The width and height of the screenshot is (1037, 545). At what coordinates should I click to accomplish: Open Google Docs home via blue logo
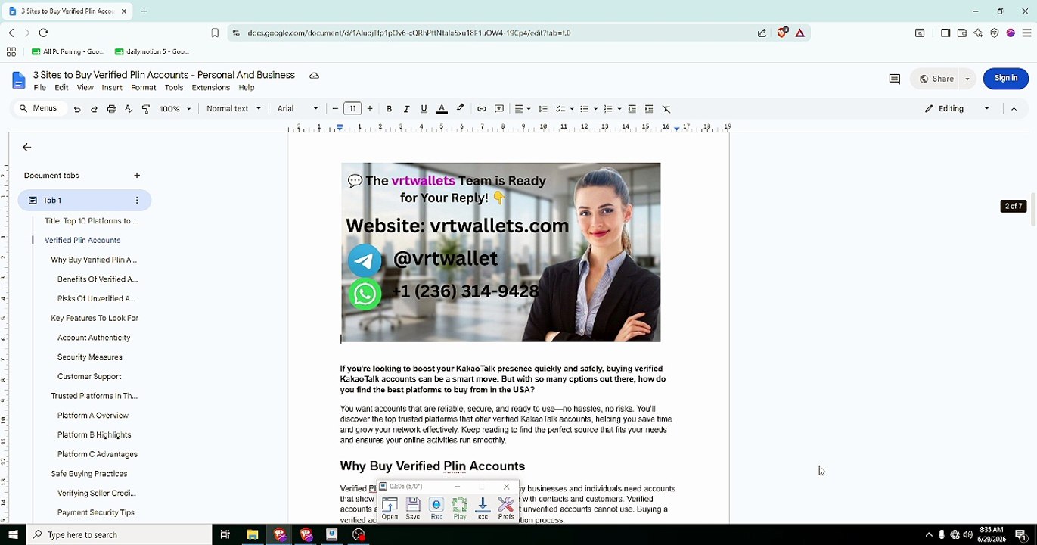[18, 80]
